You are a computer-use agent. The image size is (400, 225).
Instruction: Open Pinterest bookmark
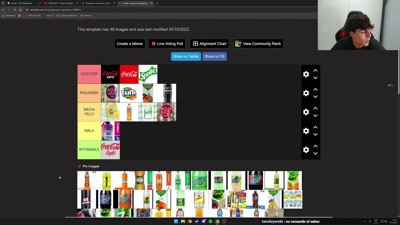click(x=86, y=16)
